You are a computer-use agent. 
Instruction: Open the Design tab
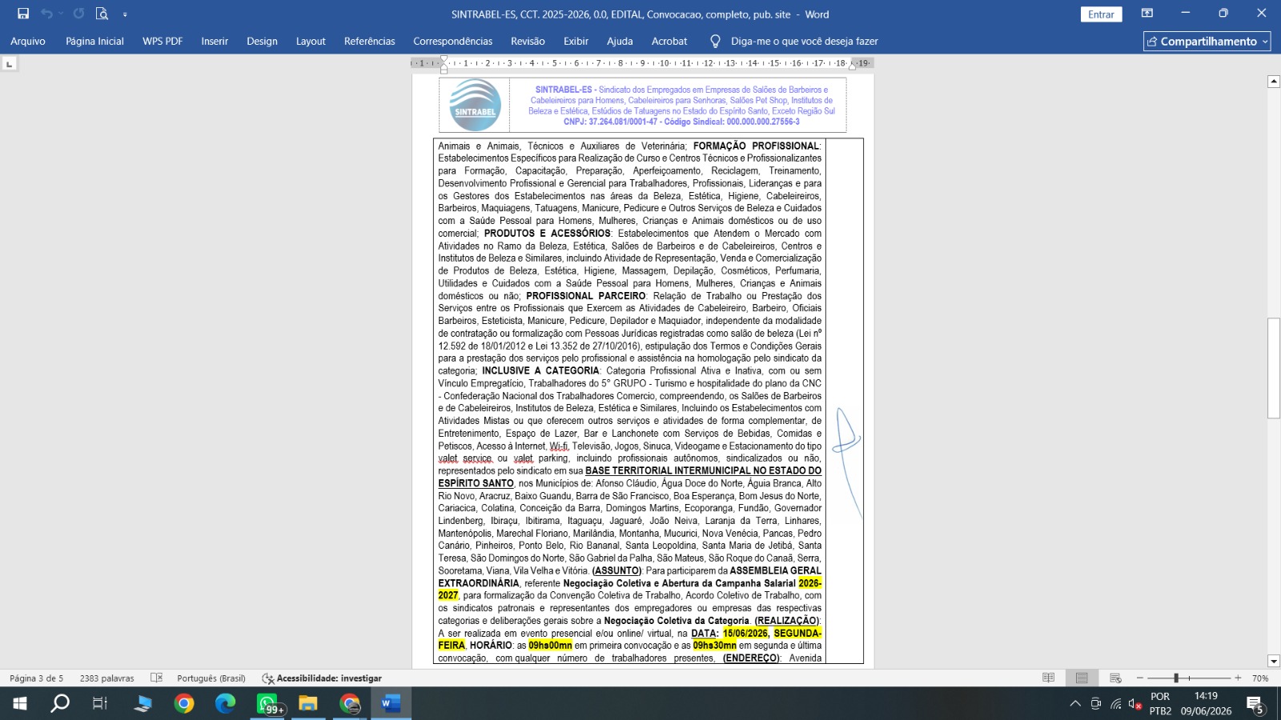click(262, 42)
